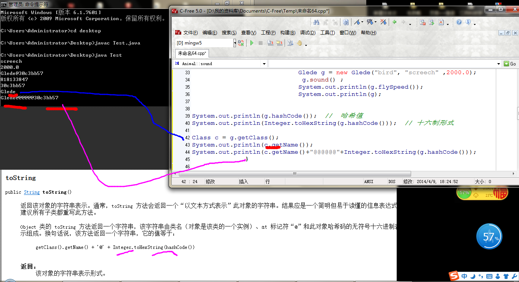This screenshot has height=282, width=519.
Task: Click the gray stop execution icon
Action: pos(261,43)
